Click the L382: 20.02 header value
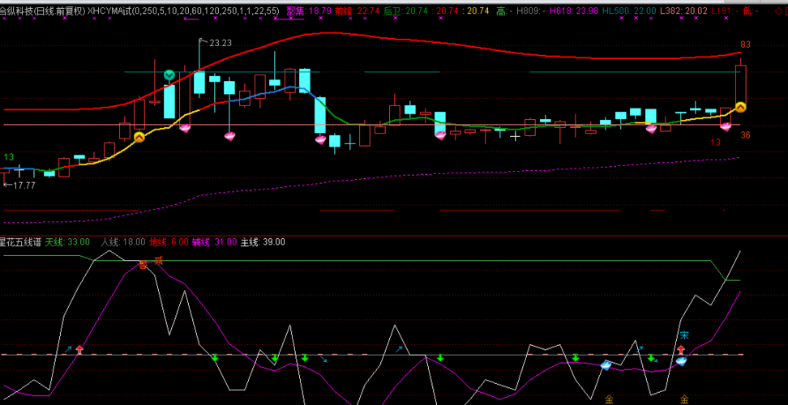The height and width of the screenshot is (405, 788). click(x=684, y=10)
